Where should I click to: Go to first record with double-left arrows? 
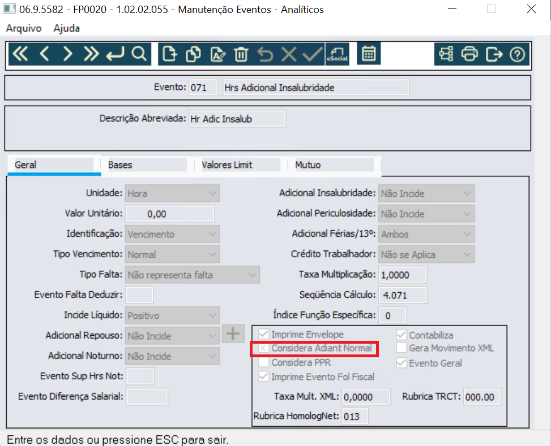(20, 54)
